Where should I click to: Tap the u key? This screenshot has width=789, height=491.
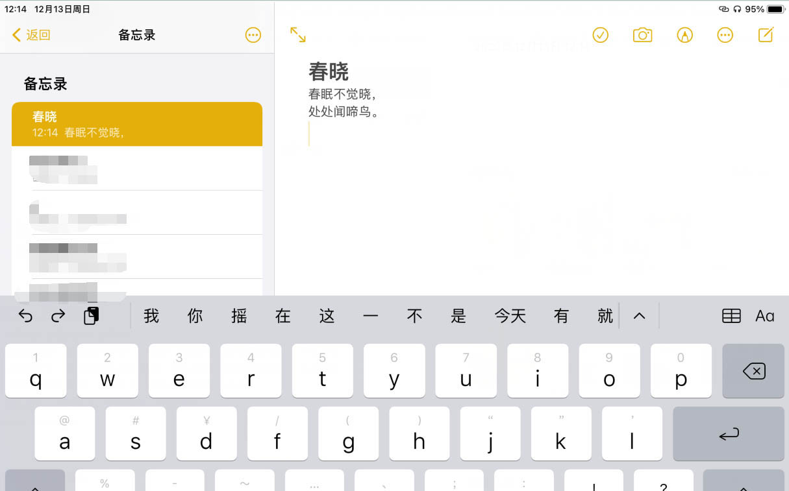466,371
